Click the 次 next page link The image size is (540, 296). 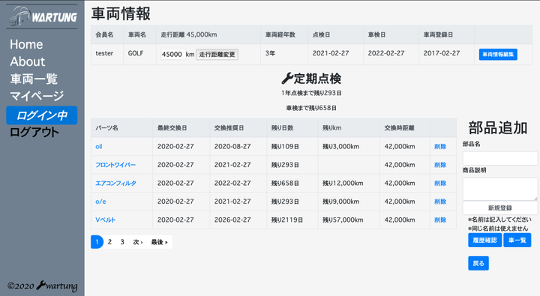(138, 242)
